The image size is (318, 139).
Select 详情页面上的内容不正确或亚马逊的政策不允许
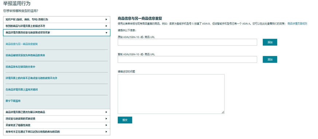point(31,78)
